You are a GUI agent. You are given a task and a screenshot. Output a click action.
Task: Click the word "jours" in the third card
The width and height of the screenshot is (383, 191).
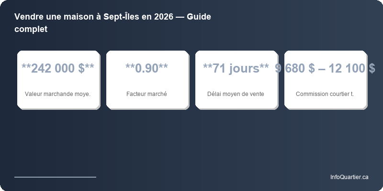244,68
